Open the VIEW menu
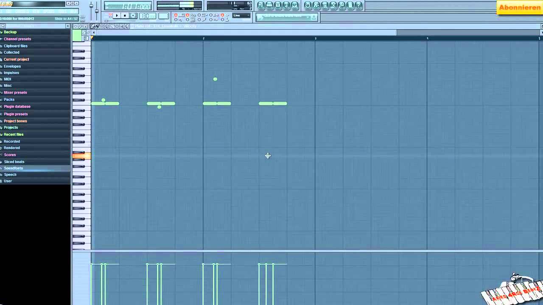 [x=36, y=11]
